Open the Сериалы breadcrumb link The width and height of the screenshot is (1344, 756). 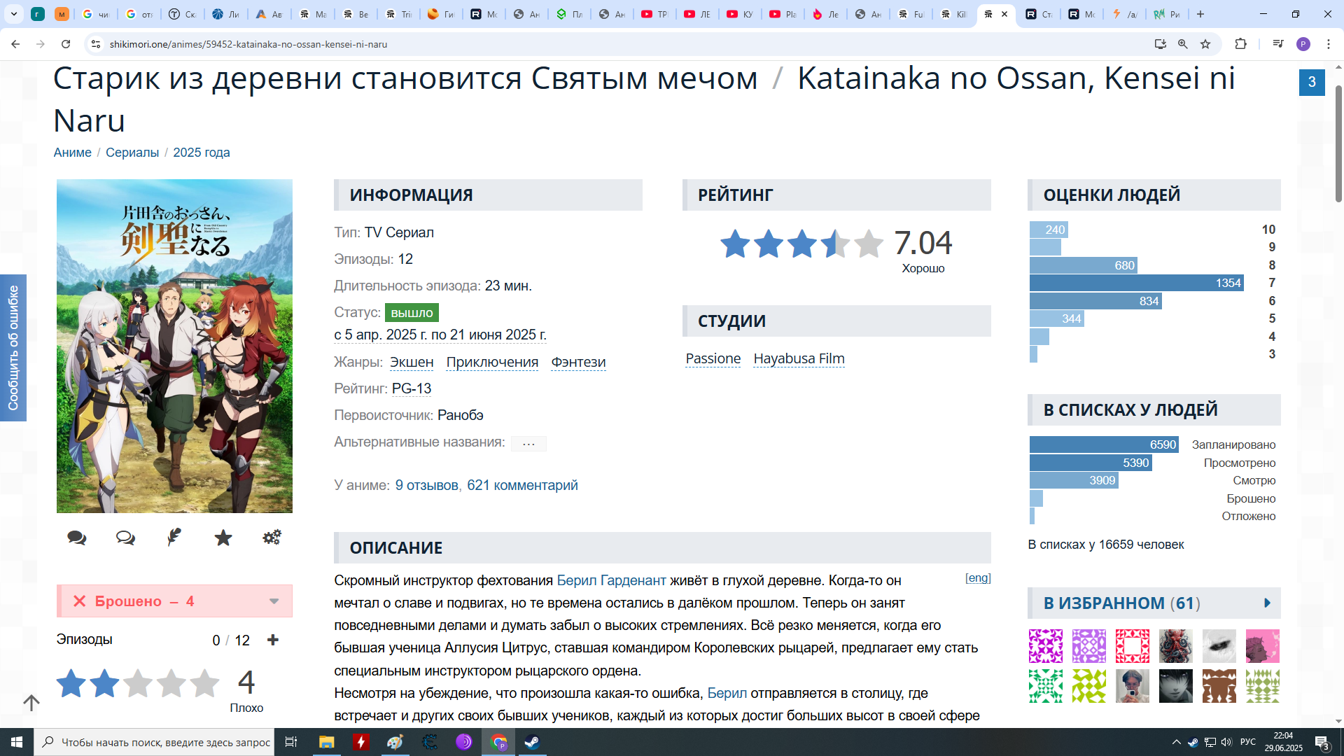(132, 153)
